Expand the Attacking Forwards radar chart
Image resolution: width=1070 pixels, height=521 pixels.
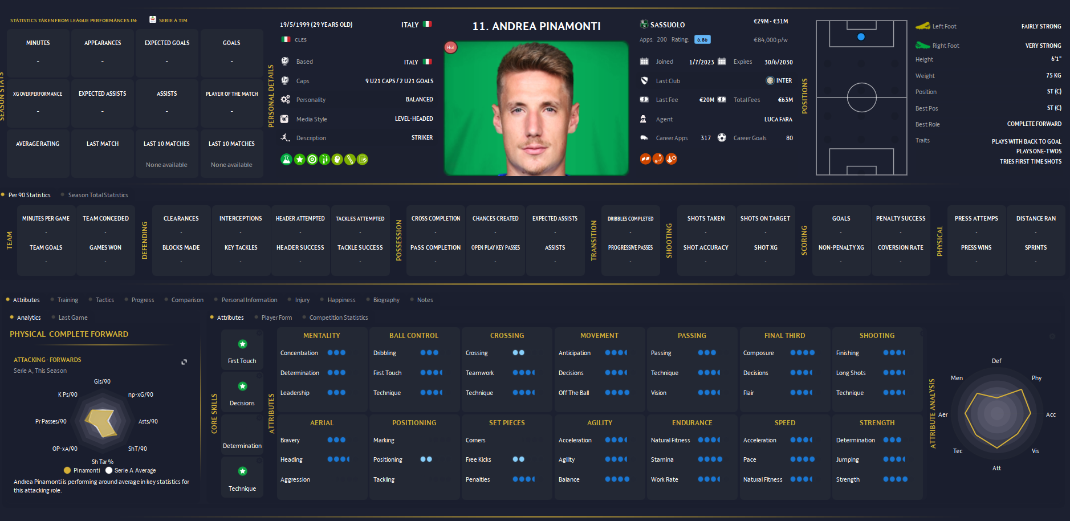point(184,362)
